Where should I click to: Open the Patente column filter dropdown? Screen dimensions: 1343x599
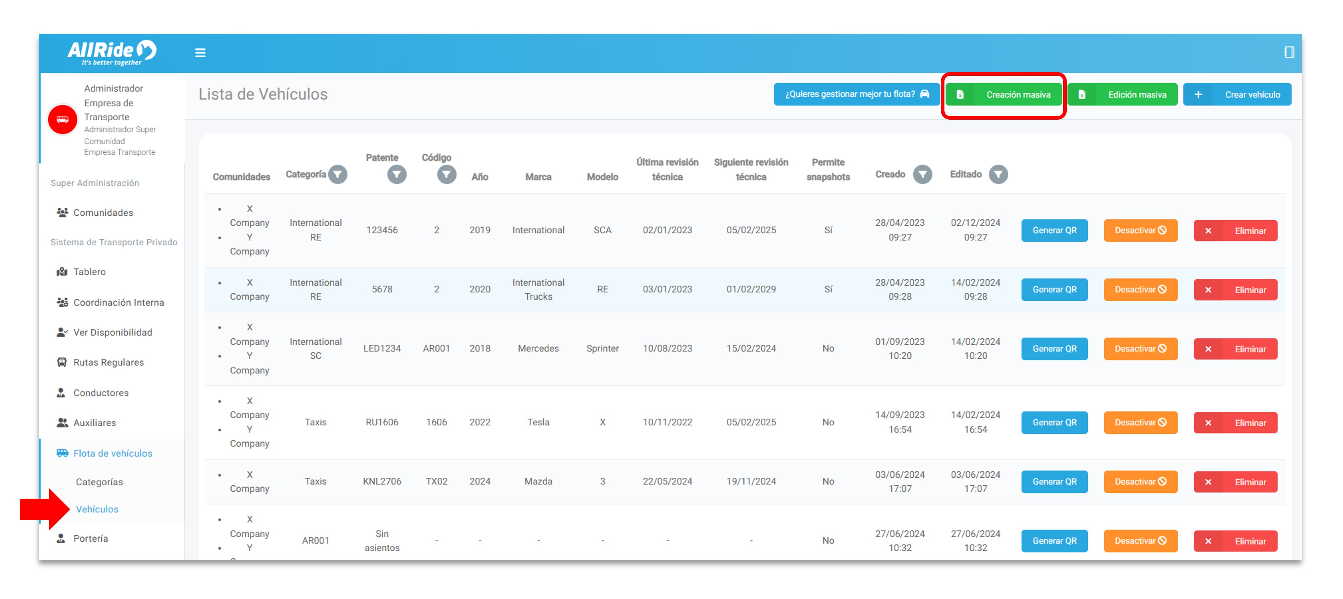click(x=397, y=174)
